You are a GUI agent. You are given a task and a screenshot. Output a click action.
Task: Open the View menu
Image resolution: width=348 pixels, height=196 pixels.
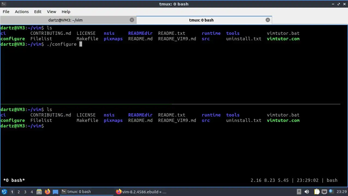click(x=51, y=12)
